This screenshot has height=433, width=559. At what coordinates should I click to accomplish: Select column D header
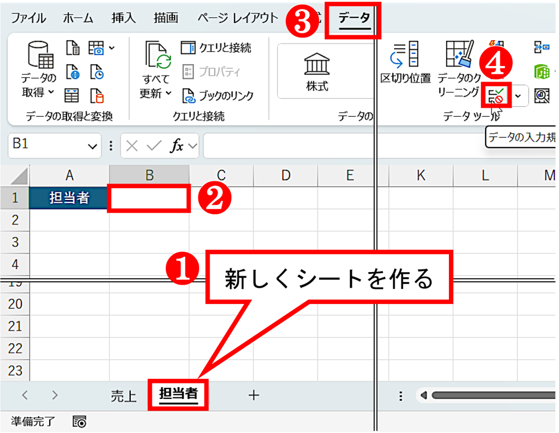click(286, 175)
